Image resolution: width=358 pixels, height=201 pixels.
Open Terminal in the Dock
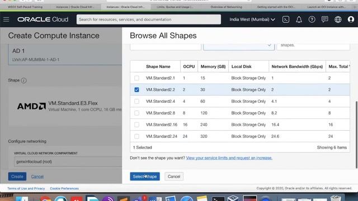pos(218,199)
